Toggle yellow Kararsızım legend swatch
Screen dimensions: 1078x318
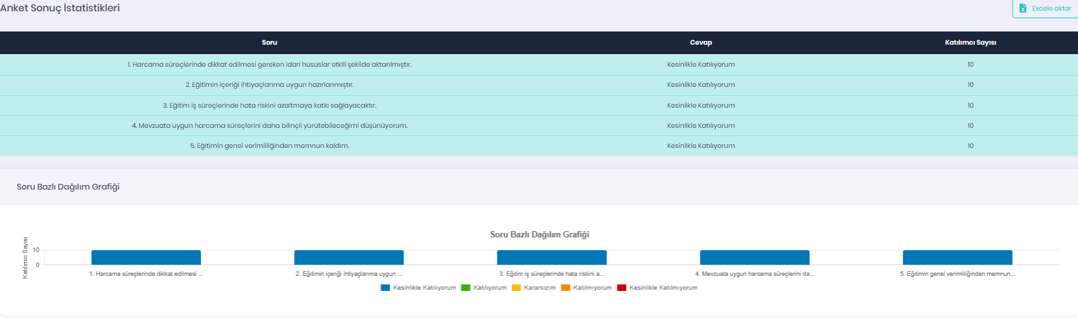(516, 288)
